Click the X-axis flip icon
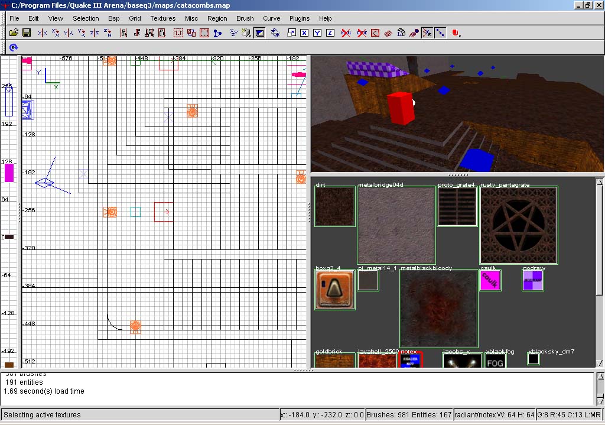This screenshot has width=605, height=425. click(x=43, y=33)
